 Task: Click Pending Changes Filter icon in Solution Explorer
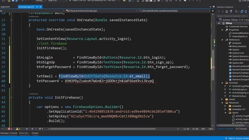(x=236, y=11)
